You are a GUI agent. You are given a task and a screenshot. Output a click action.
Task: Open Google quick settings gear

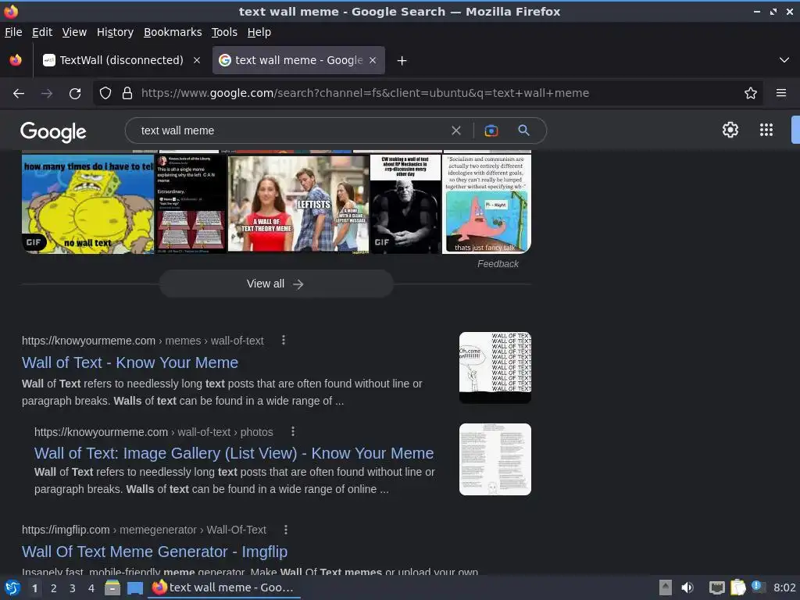pos(730,130)
